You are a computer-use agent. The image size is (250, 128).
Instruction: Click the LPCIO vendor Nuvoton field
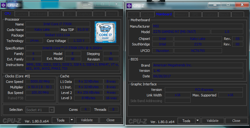pyautogui.click(x=163, y=51)
